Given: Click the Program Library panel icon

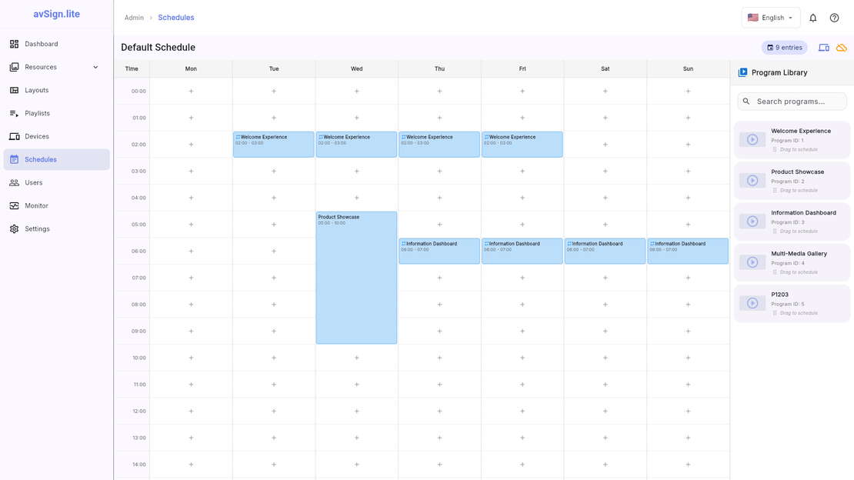Looking at the screenshot, I should pos(740,72).
